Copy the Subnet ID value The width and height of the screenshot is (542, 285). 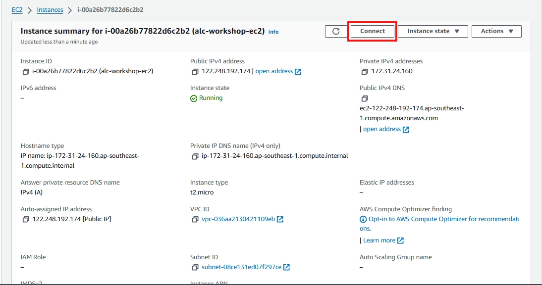195,267
